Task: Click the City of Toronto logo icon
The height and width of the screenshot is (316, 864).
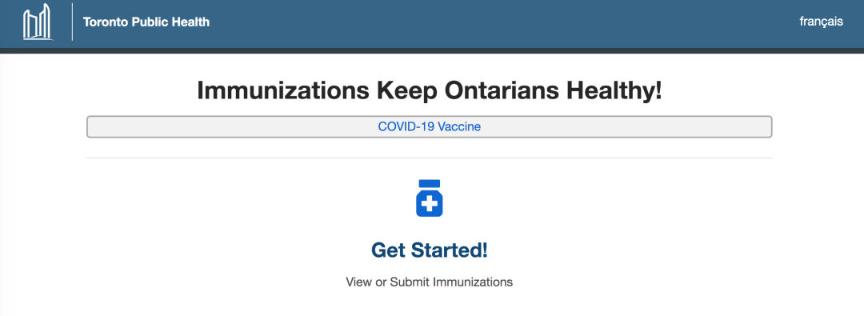Action: (38, 22)
